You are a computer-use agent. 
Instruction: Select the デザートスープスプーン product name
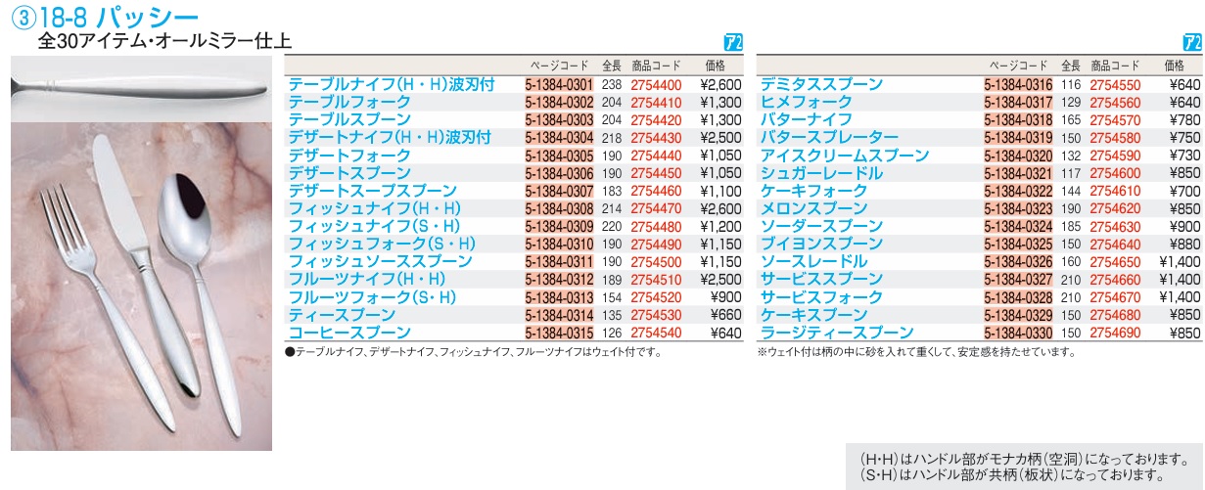click(x=372, y=191)
